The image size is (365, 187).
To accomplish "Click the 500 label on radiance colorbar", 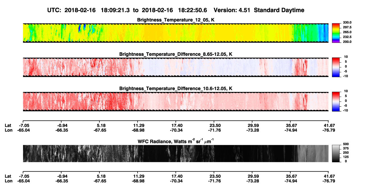I will [x=346, y=144].
